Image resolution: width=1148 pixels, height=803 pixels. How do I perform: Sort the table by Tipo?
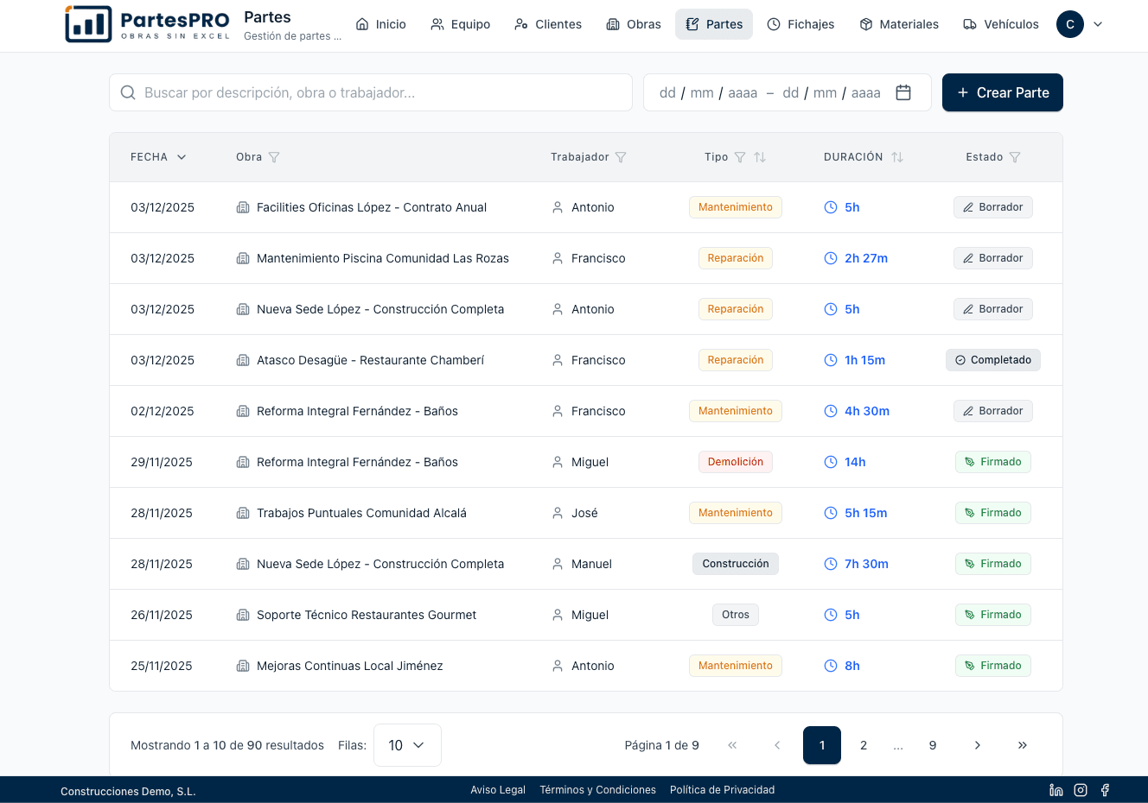pos(760,157)
